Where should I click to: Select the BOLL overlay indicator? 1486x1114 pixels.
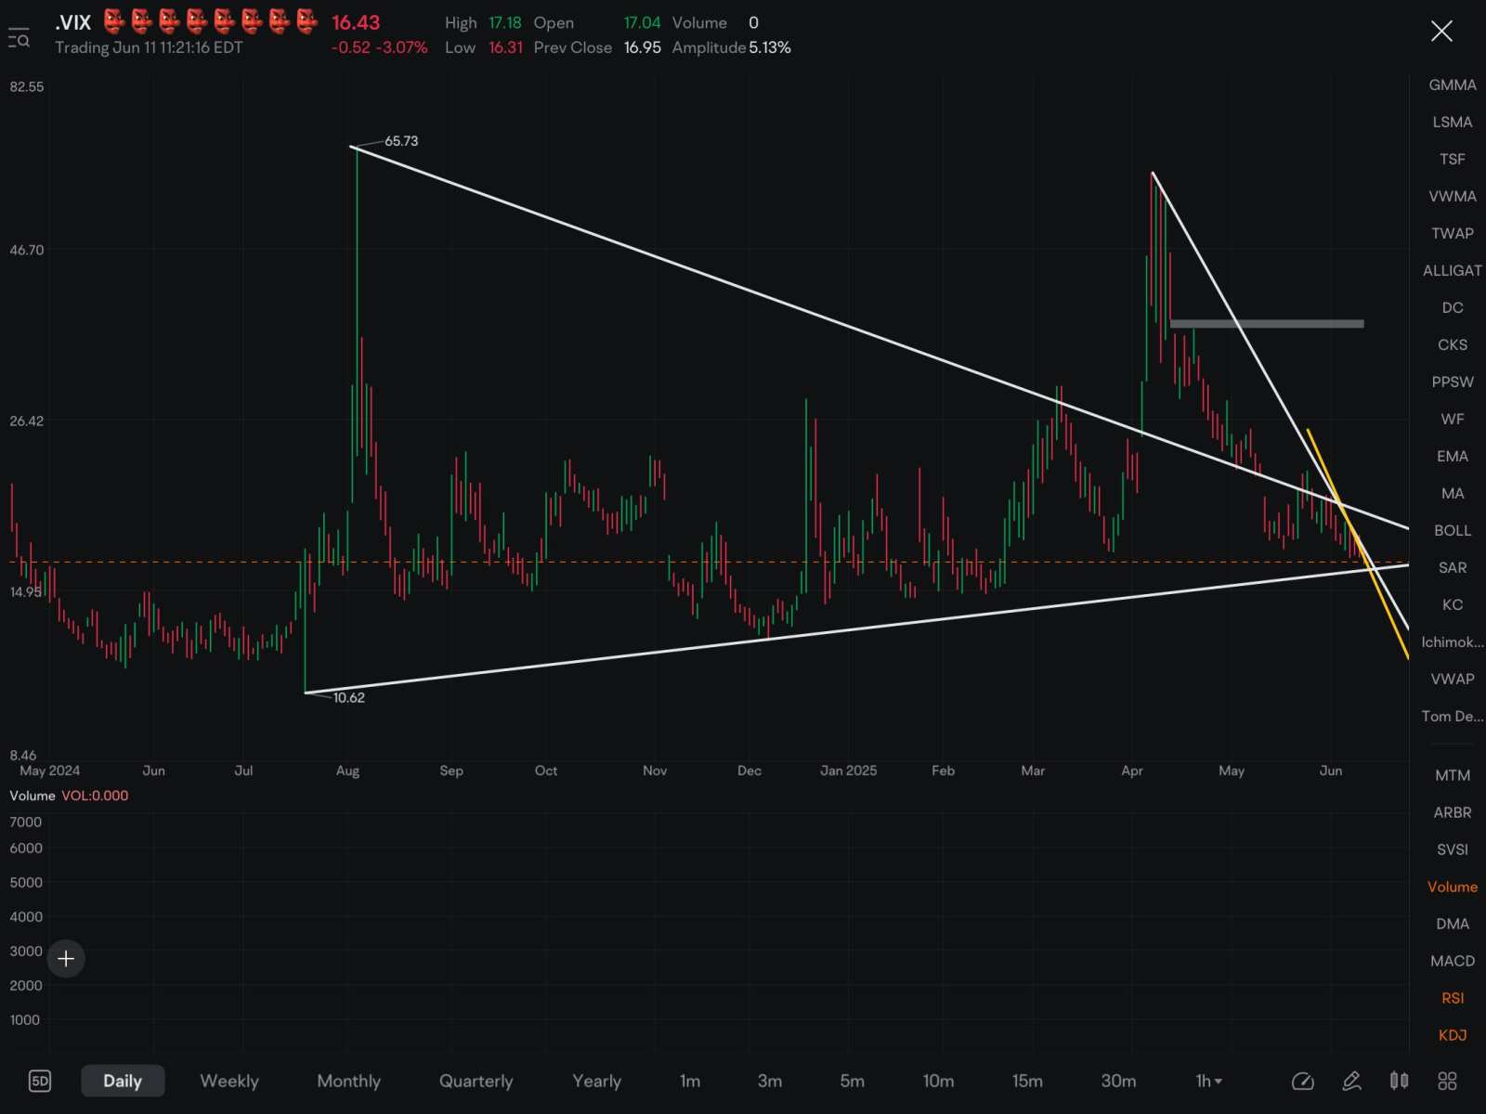[x=1453, y=530]
